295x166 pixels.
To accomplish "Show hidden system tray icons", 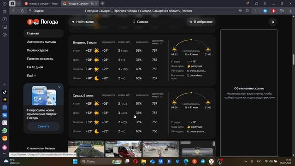I will [x=246, y=161].
